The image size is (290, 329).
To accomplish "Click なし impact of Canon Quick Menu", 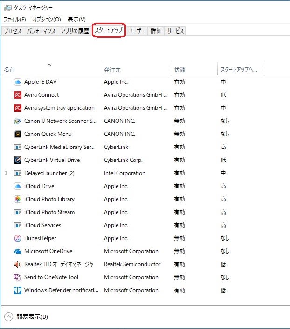I will click(225, 134).
